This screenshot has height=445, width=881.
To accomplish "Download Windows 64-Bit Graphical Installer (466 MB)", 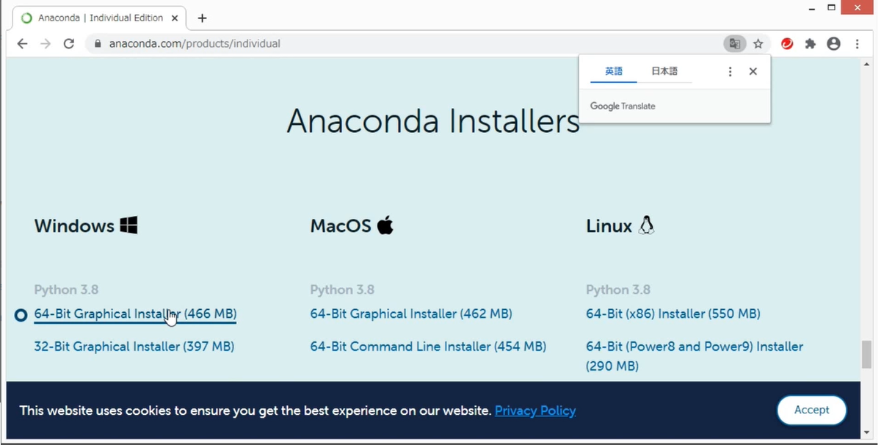I will [135, 314].
